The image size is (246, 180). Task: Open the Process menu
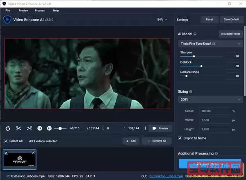(x=40, y=11)
